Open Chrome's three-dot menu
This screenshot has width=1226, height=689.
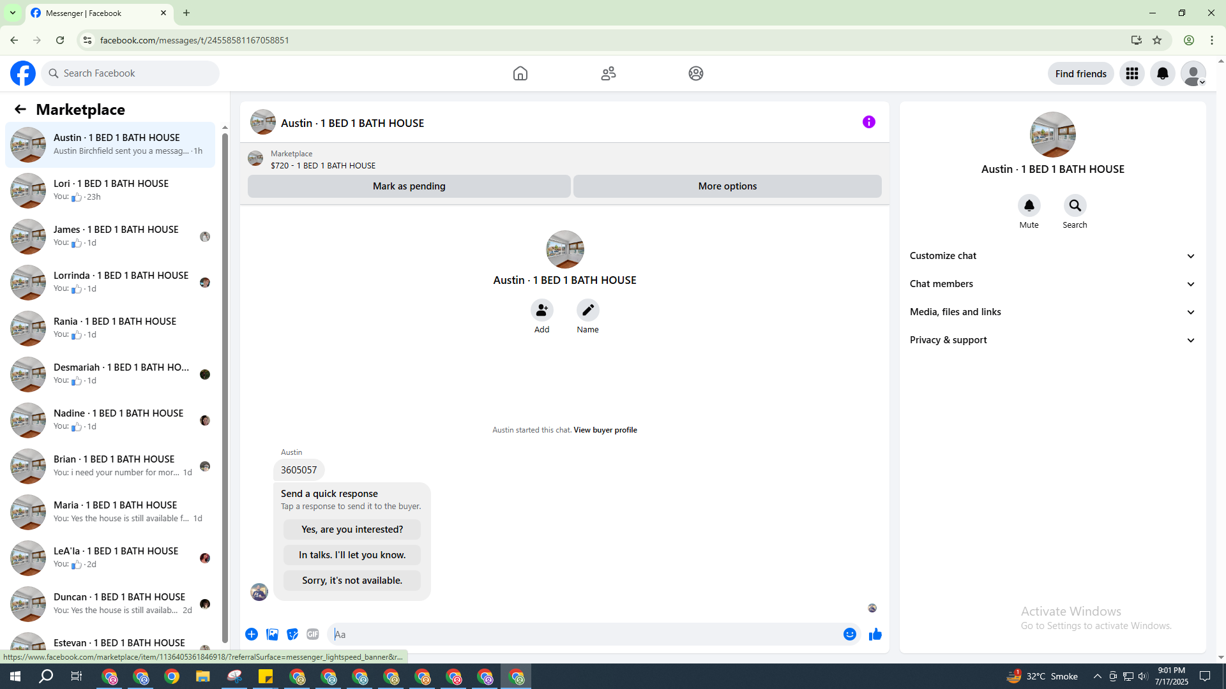click(1212, 40)
